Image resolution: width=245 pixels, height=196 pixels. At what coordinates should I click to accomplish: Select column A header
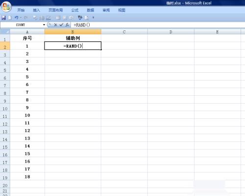pyautogui.click(x=27, y=32)
